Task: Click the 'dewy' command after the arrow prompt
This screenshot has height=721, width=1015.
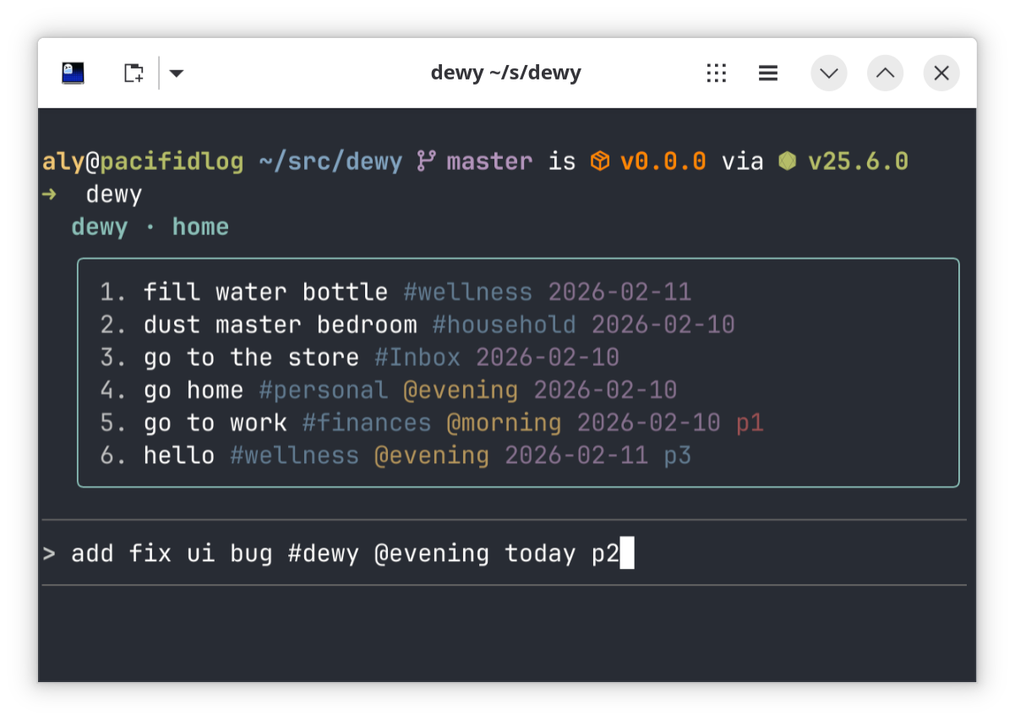Action: click(114, 195)
